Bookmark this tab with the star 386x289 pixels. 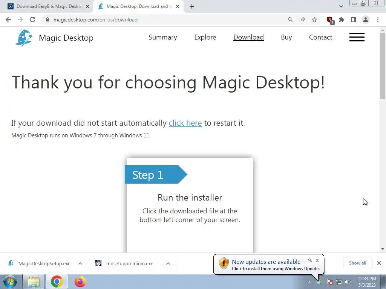coord(314,20)
